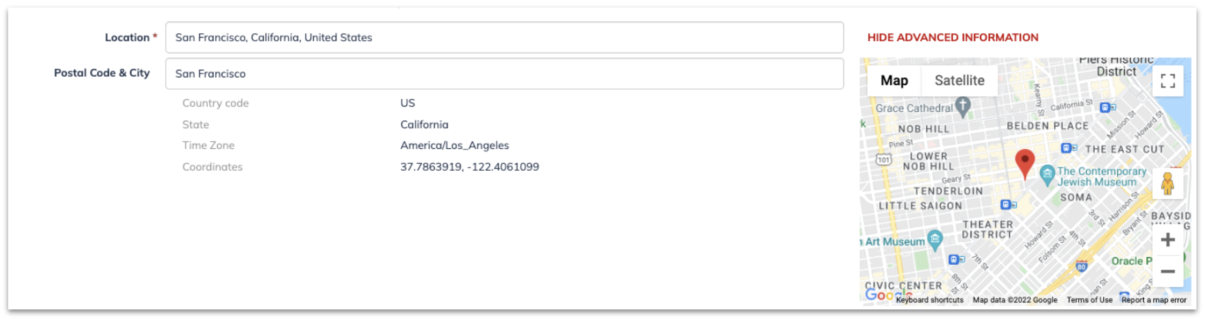The height and width of the screenshot is (319, 1205).
Task: Open Keyboard shortcuts link on map
Action: point(930,300)
